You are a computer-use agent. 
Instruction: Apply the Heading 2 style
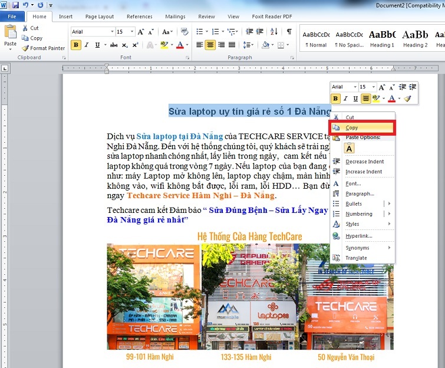pos(415,39)
